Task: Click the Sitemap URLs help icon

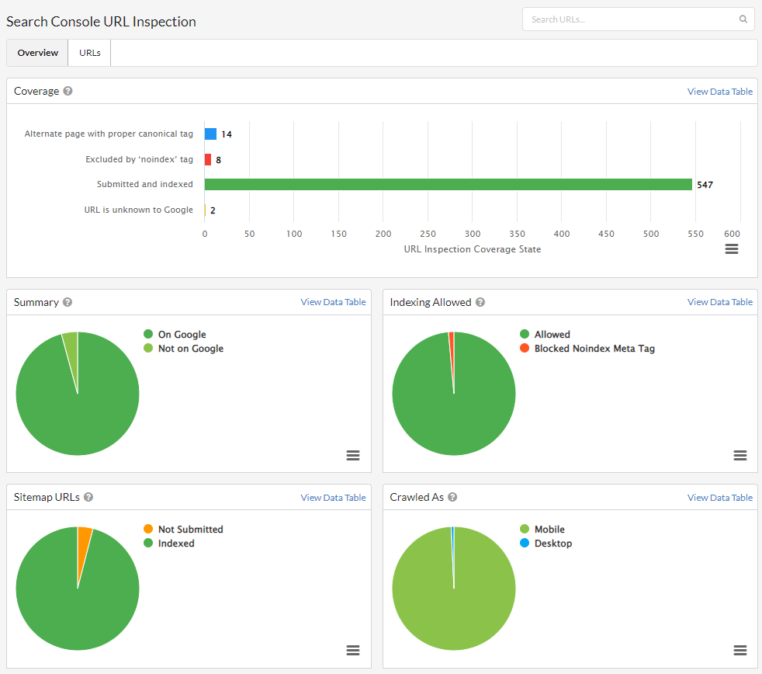Action: tap(88, 497)
